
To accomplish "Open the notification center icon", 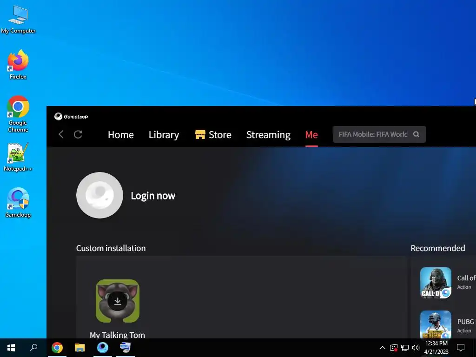I will click(x=461, y=348).
